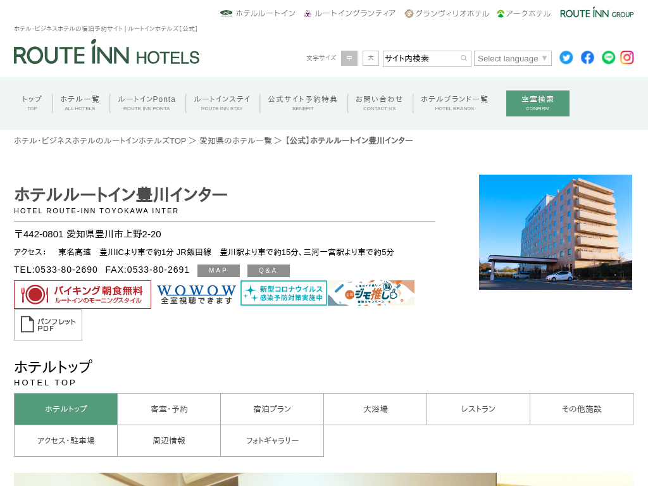Click the TEL:0533-80-2690 phone number
Viewport: 648px width, 486px height.
point(56,270)
